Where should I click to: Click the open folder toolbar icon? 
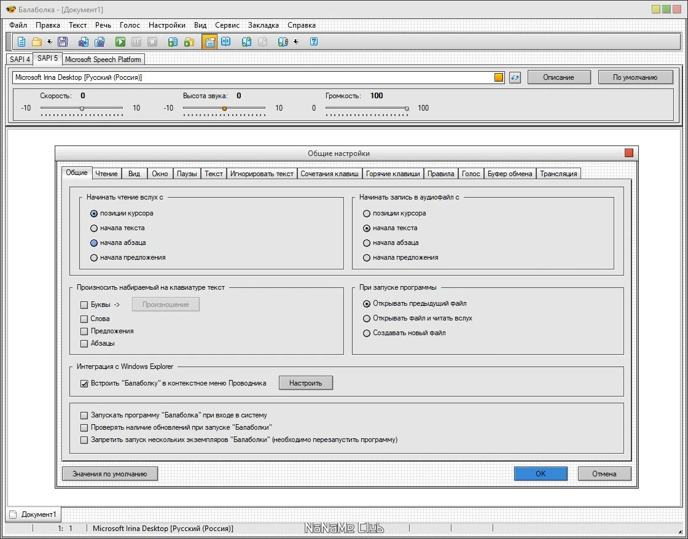click(x=37, y=42)
